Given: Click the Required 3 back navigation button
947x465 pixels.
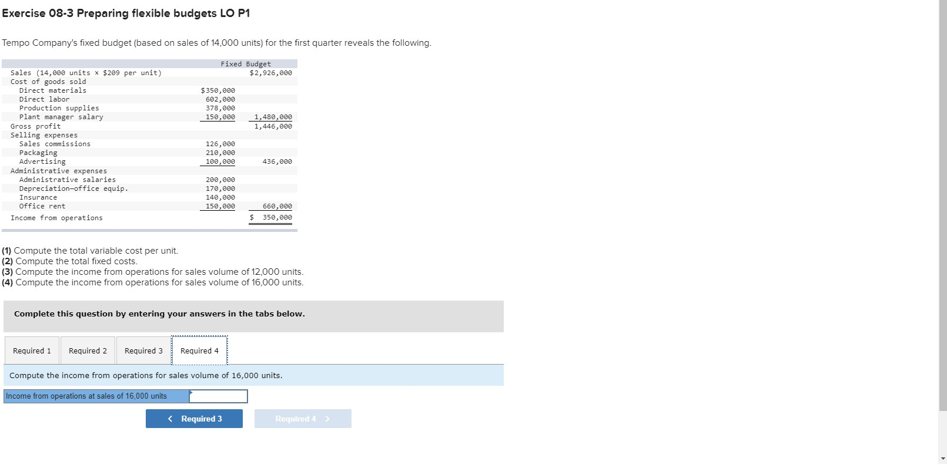Looking at the screenshot, I should 194,418.
